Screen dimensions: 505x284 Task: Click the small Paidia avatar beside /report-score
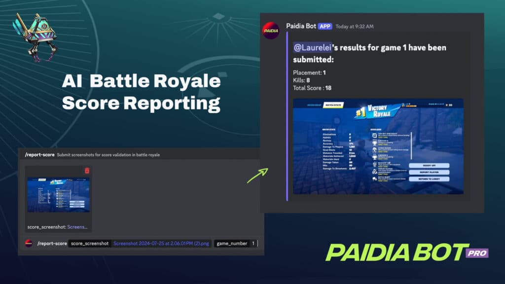point(29,243)
